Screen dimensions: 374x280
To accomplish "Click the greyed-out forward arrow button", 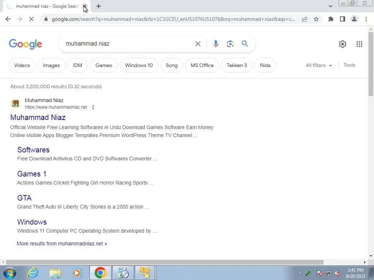I will (20, 19).
